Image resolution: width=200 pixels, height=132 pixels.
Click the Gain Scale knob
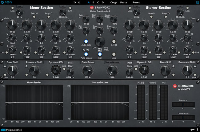coord(88,71)
